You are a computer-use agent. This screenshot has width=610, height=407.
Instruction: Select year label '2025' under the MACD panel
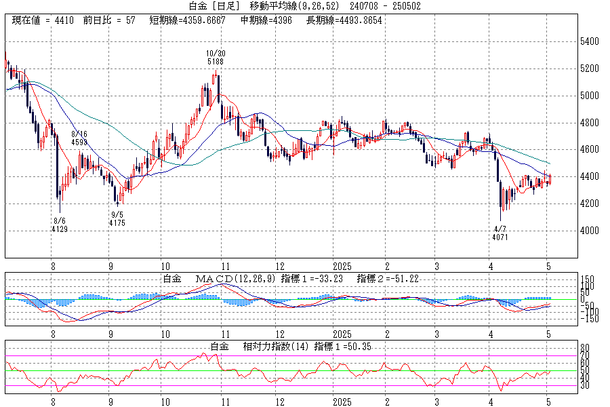click(x=342, y=334)
